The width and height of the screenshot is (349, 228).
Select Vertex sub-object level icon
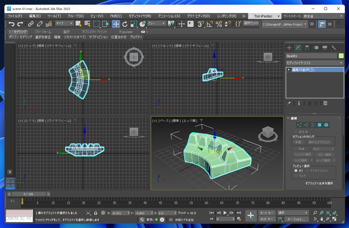299,125
